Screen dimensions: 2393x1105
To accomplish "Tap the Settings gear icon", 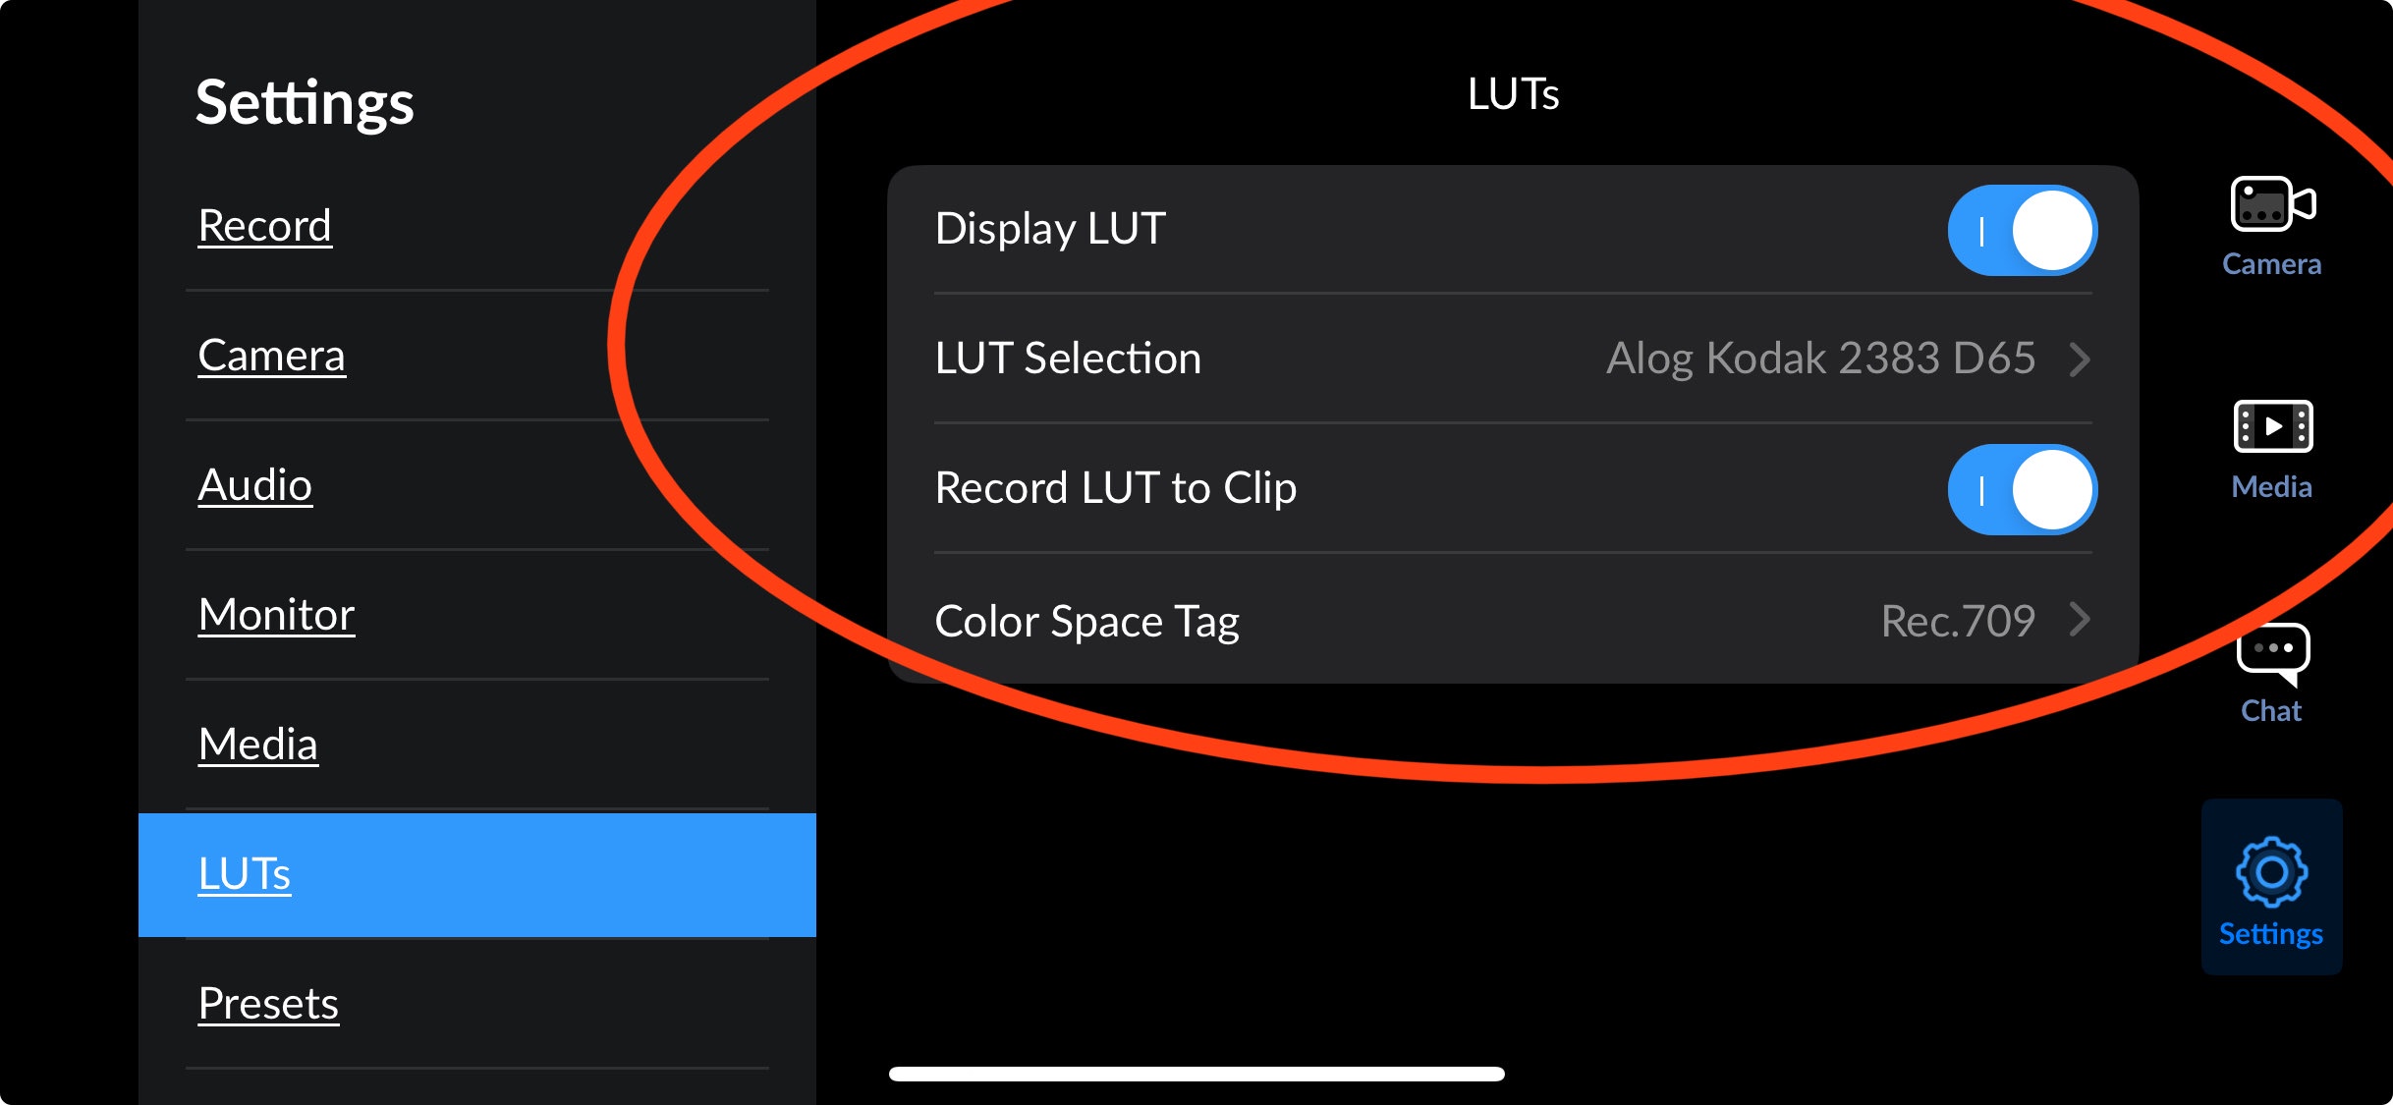I will point(2271,873).
